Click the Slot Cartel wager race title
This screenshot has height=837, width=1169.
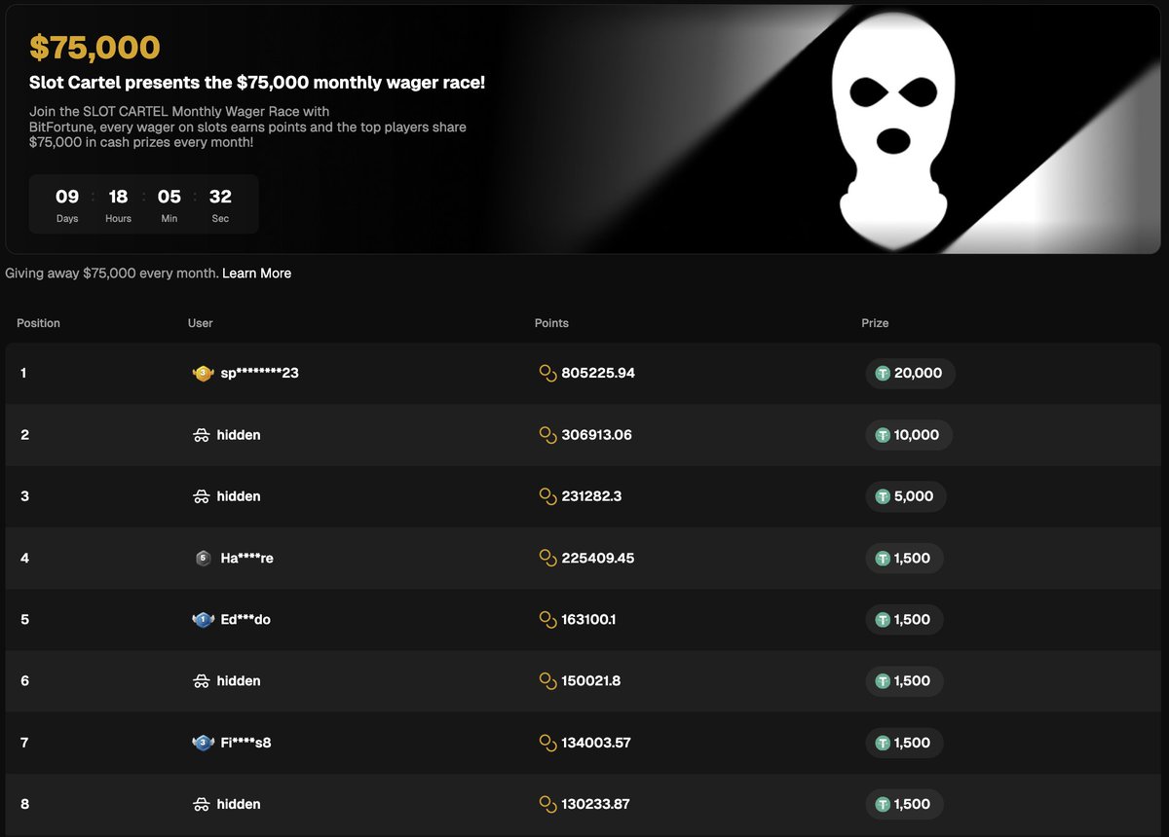(257, 83)
